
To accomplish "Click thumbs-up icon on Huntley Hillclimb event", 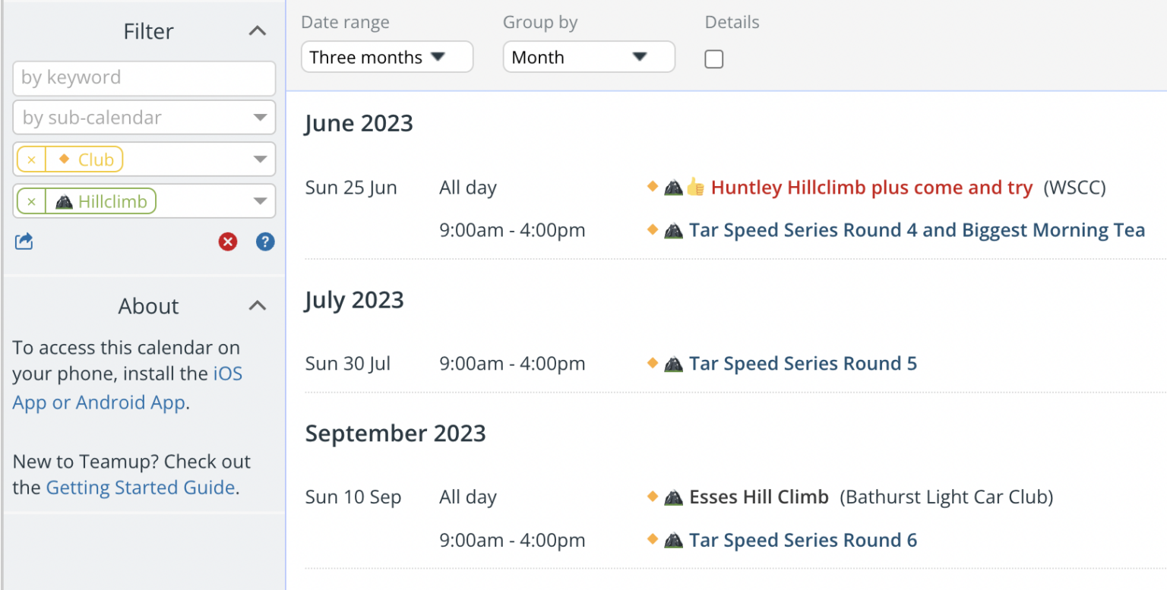I will 695,188.
